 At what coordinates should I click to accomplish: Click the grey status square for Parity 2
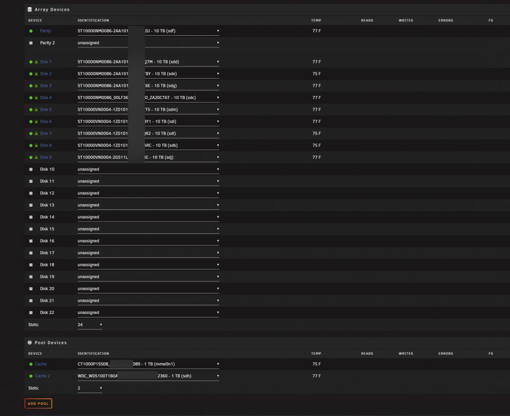(31, 43)
